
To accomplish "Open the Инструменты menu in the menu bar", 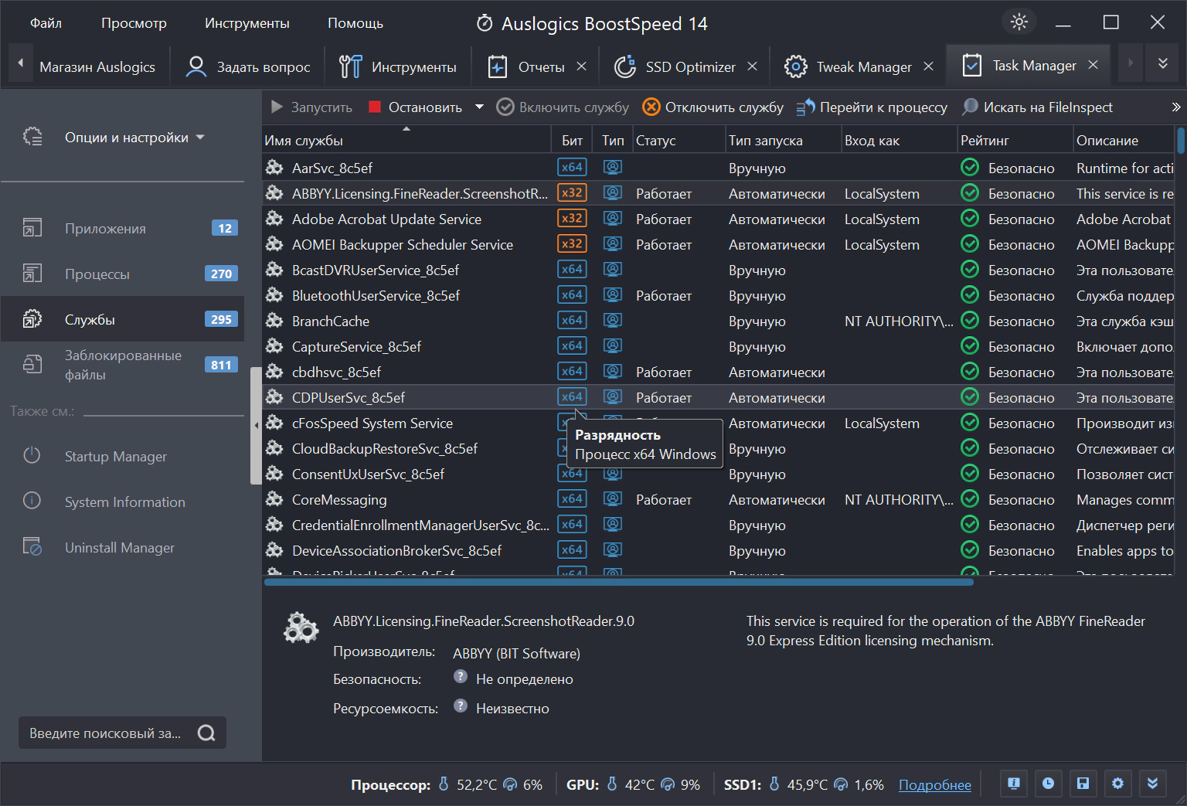I will (x=247, y=23).
